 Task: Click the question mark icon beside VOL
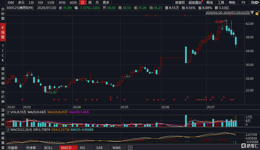click(8, 112)
